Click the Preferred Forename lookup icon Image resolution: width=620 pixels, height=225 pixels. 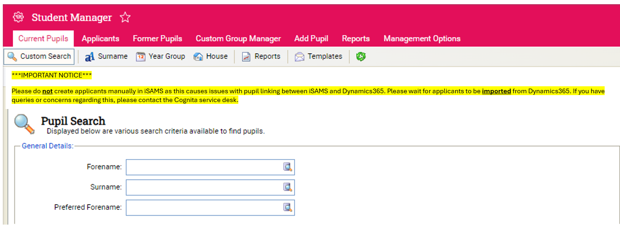point(288,207)
